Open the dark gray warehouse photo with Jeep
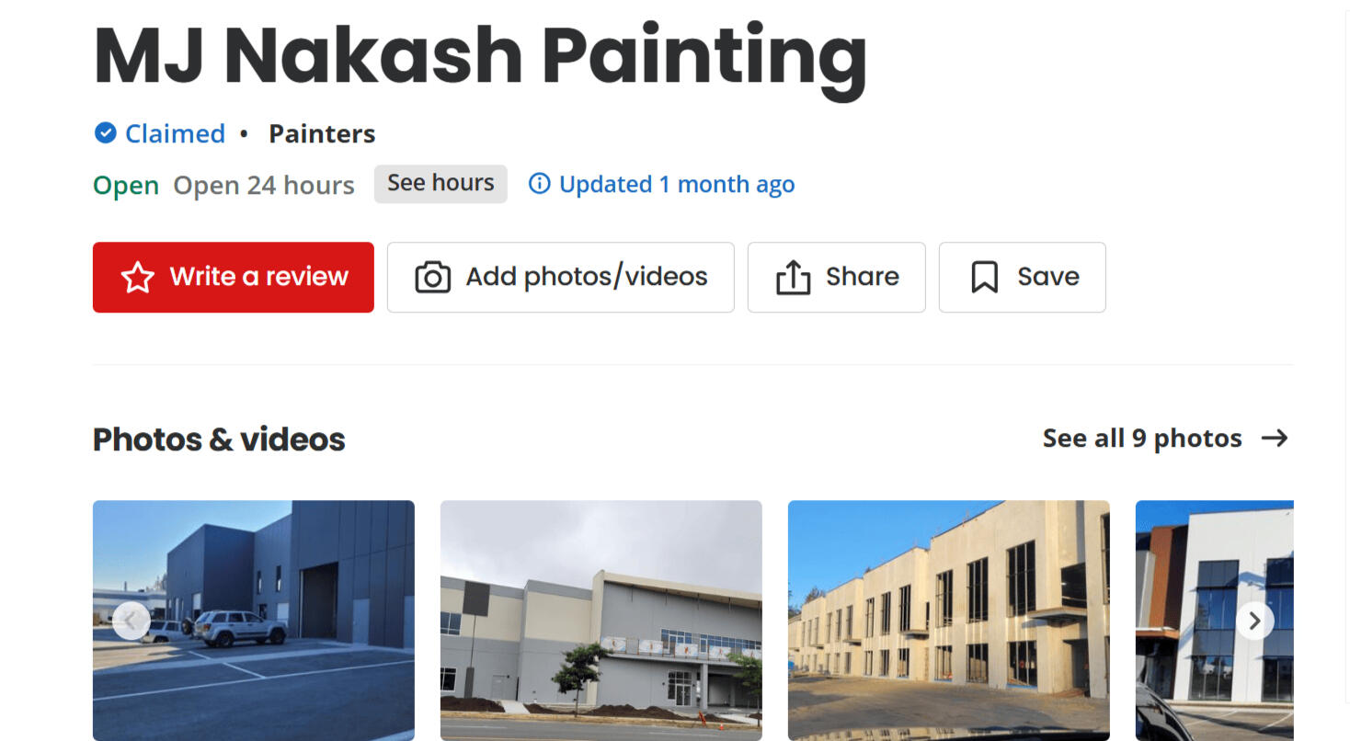 [254, 621]
